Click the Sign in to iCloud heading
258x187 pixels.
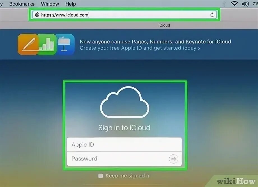pos(124,128)
